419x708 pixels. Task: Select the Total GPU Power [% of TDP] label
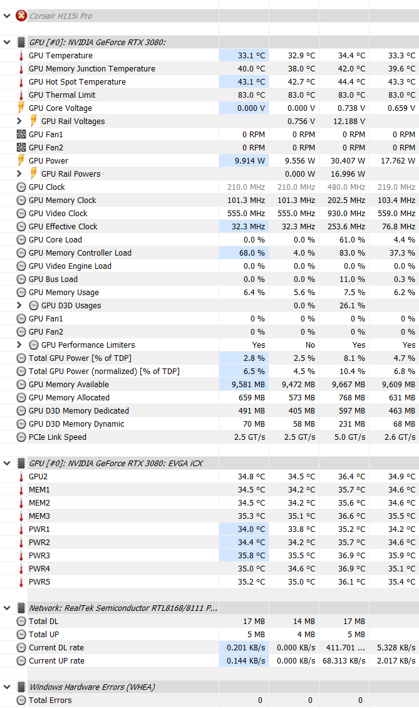tap(80, 358)
